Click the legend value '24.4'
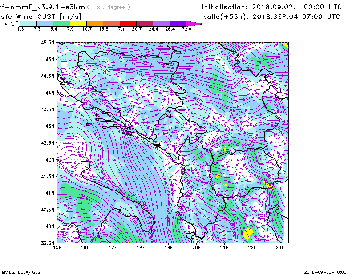The image size is (356, 275). coord(153,29)
